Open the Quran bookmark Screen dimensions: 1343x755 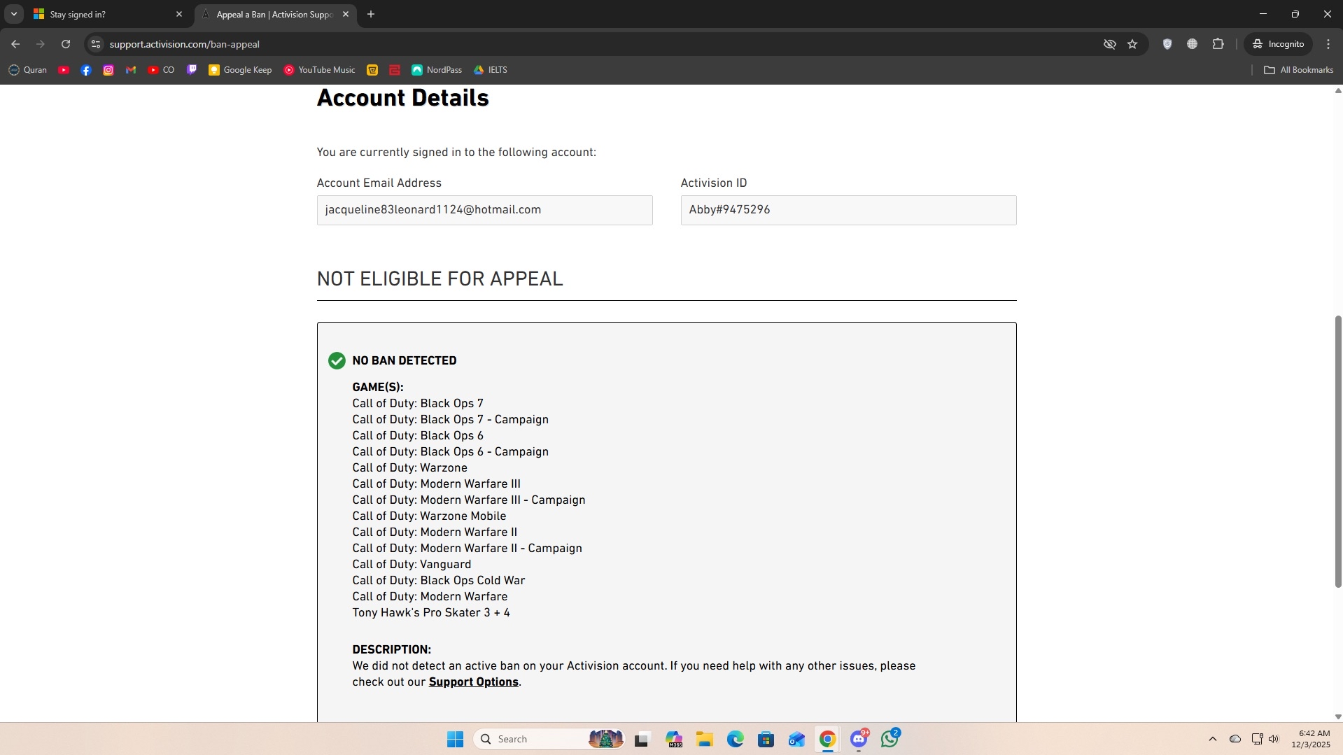(x=28, y=70)
